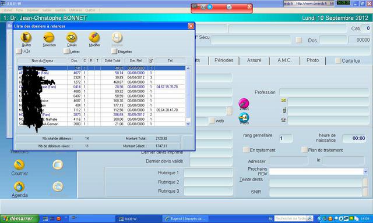Open the Web globe icon
This screenshot has width=373, height=223.
[x=244, y=118]
